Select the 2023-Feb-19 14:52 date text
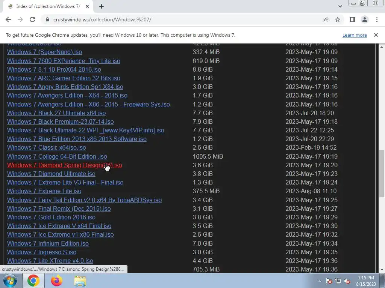The image size is (385, 288). 311,147
